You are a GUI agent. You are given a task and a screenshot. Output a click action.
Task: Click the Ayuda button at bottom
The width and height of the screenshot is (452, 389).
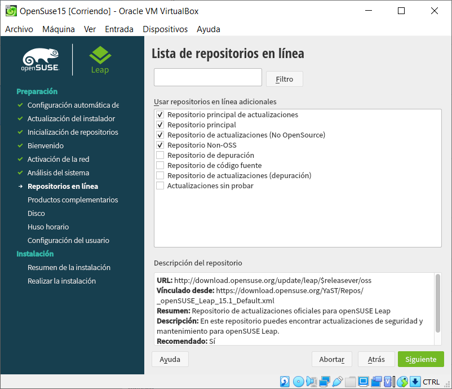click(x=170, y=359)
